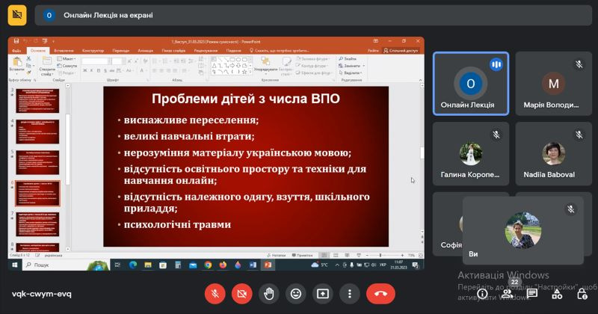Select the Nadiia Baboval video tile

tap(553, 154)
